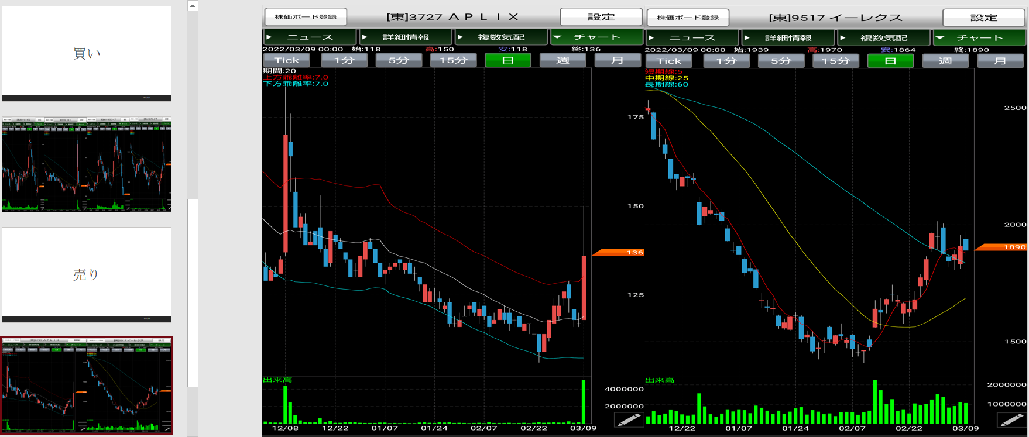Expand the ニュース section in APLIX panel

[x=310, y=37]
